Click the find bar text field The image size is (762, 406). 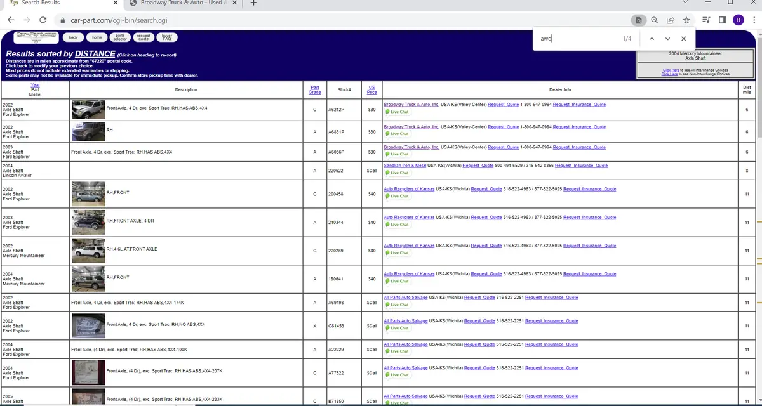pyautogui.click(x=578, y=39)
